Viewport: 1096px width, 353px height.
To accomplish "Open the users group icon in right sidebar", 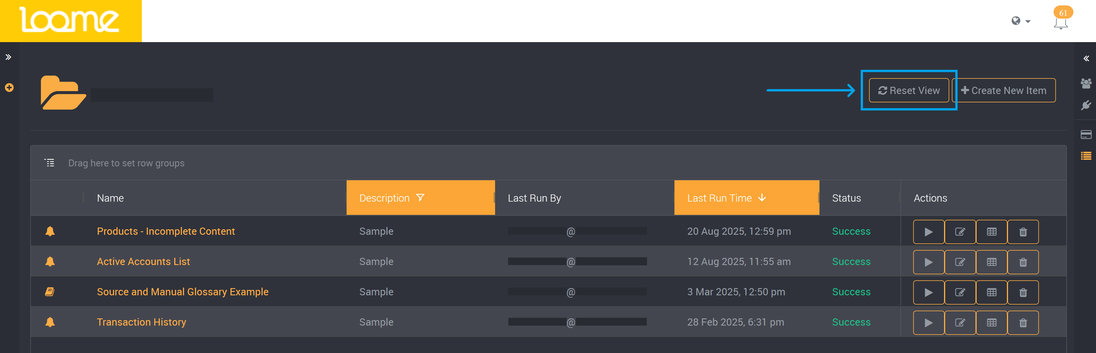I will 1086,83.
